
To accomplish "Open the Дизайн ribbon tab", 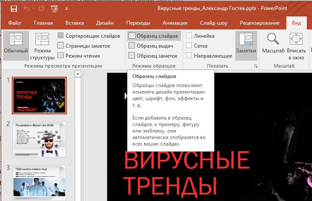I will 105,23.
